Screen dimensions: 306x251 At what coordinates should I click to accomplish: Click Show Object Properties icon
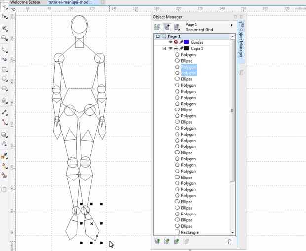[157, 25]
